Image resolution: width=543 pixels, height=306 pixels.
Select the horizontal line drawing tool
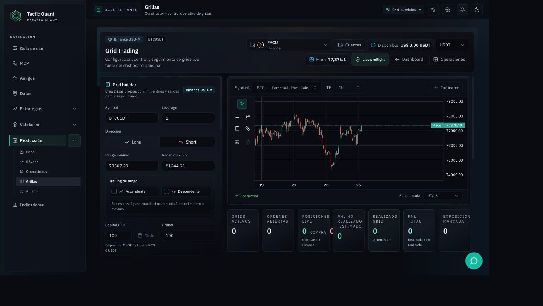237,118
